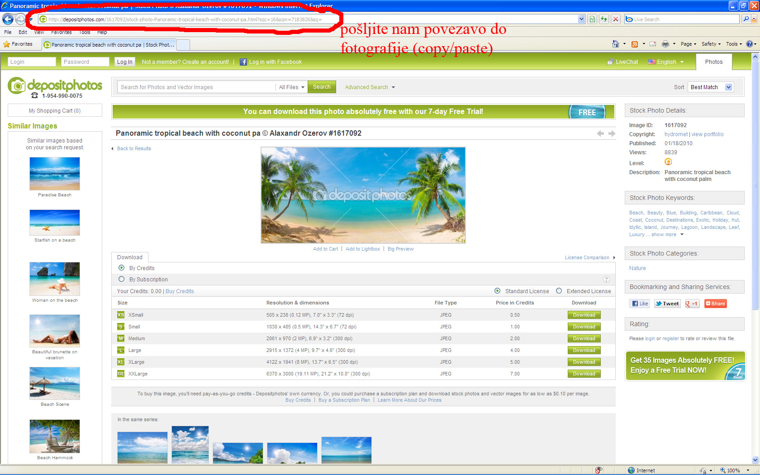Download the XXLarge size image
The width and height of the screenshot is (760, 475).
click(x=584, y=374)
